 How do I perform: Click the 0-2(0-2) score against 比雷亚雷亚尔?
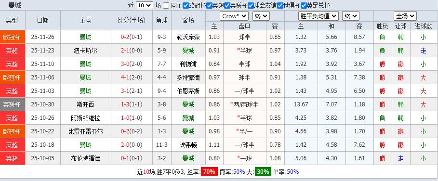[132, 131]
